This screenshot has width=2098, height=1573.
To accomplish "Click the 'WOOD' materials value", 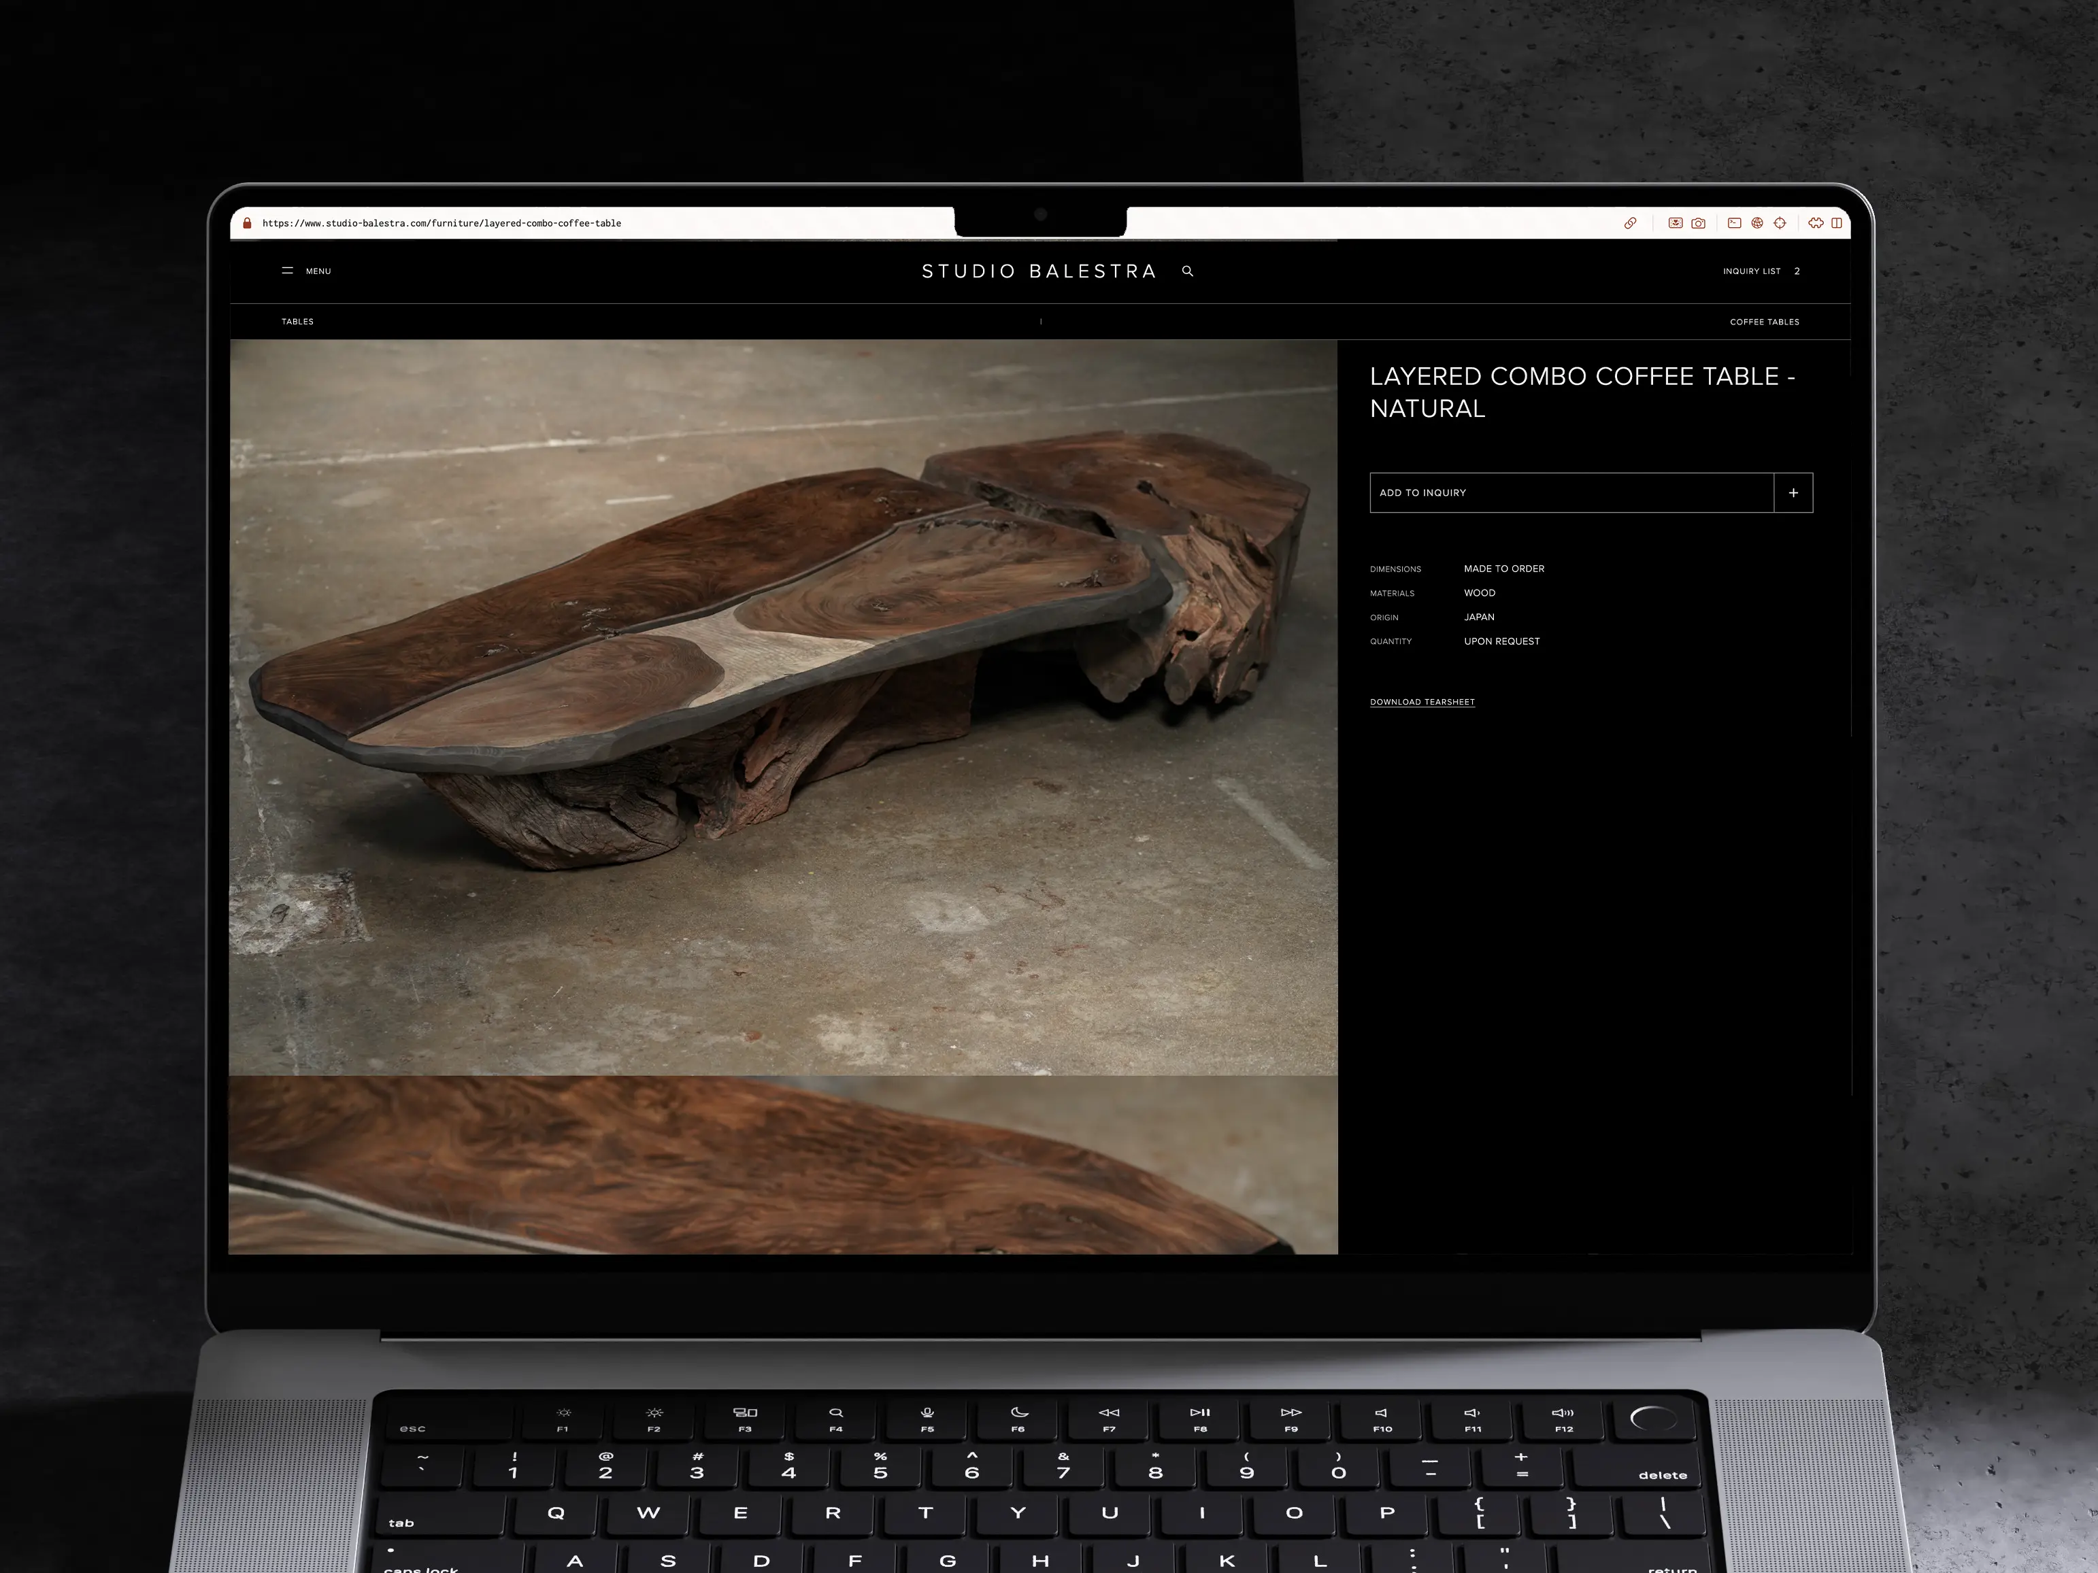I will 1480,594.
